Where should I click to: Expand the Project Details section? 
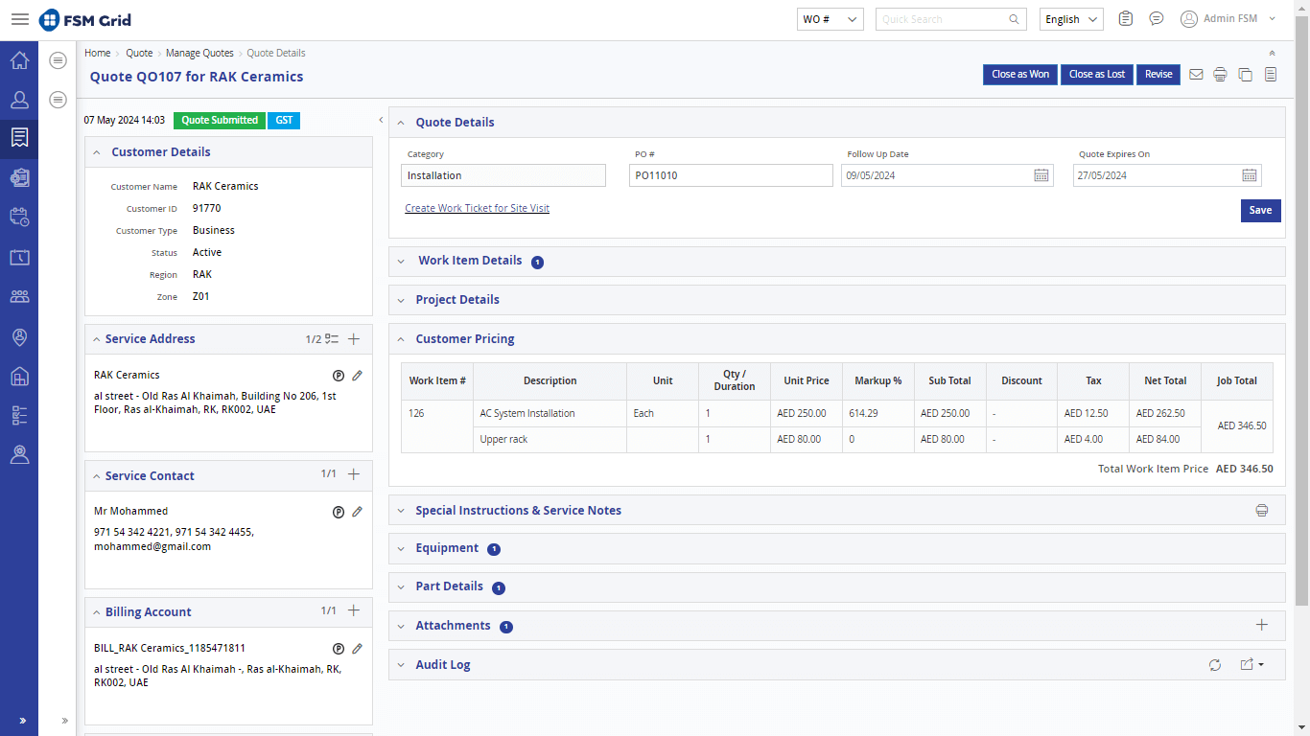pos(401,300)
